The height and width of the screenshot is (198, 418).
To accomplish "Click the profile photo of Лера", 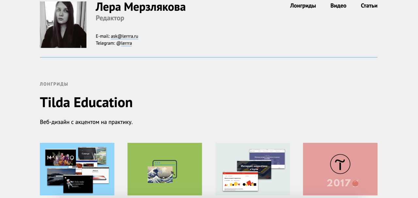I will pyautogui.click(x=63, y=24).
